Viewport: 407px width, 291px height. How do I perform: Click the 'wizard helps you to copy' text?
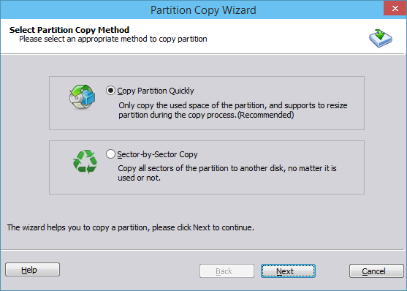[x=131, y=227]
